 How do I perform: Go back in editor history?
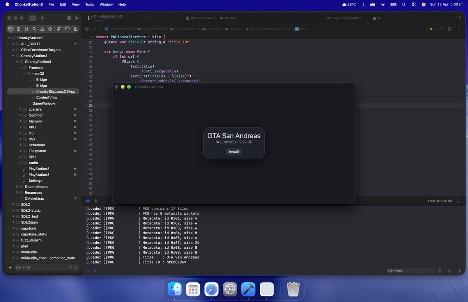point(95,29)
